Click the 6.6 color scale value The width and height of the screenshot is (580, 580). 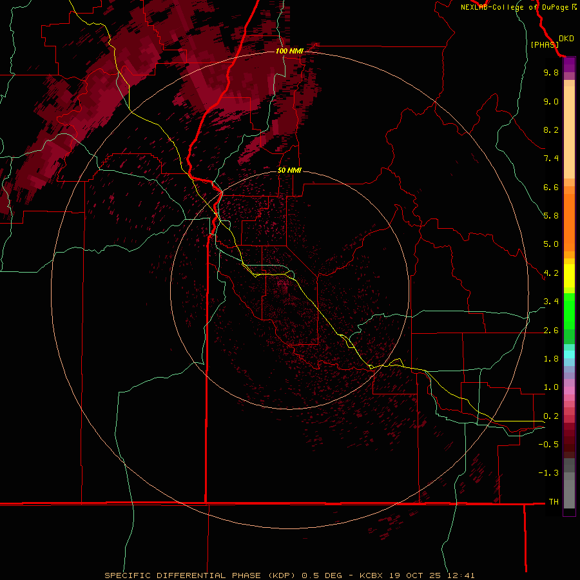[551, 187]
